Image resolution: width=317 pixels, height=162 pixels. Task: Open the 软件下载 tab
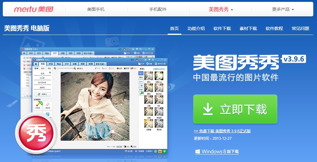click(x=222, y=28)
